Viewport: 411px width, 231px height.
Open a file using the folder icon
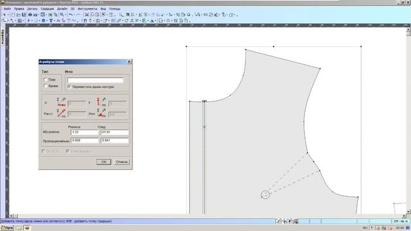pos(19,15)
